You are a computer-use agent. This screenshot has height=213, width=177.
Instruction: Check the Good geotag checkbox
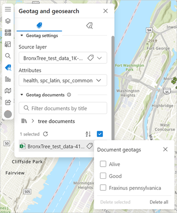103,176
